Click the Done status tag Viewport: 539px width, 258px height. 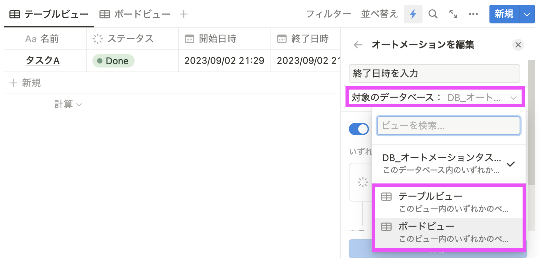pyautogui.click(x=113, y=61)
